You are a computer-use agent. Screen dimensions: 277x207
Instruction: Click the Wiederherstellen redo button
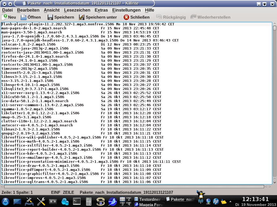(x=210, y=17)
